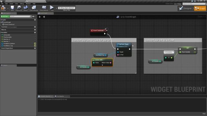Open the Edit menu
Image resolution: width=207 pixels, height=116 pixels.
[6, 4]
